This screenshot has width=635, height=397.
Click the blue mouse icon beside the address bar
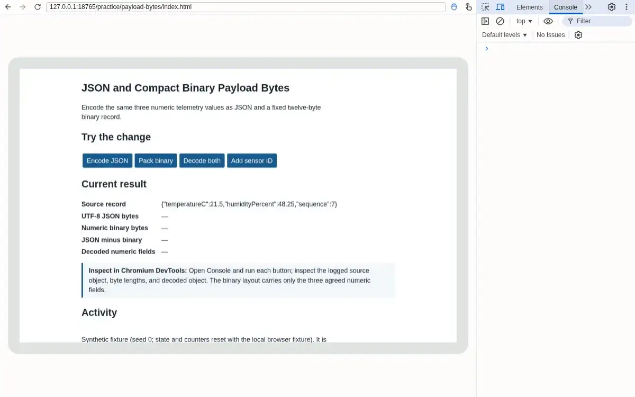[453, 7]
